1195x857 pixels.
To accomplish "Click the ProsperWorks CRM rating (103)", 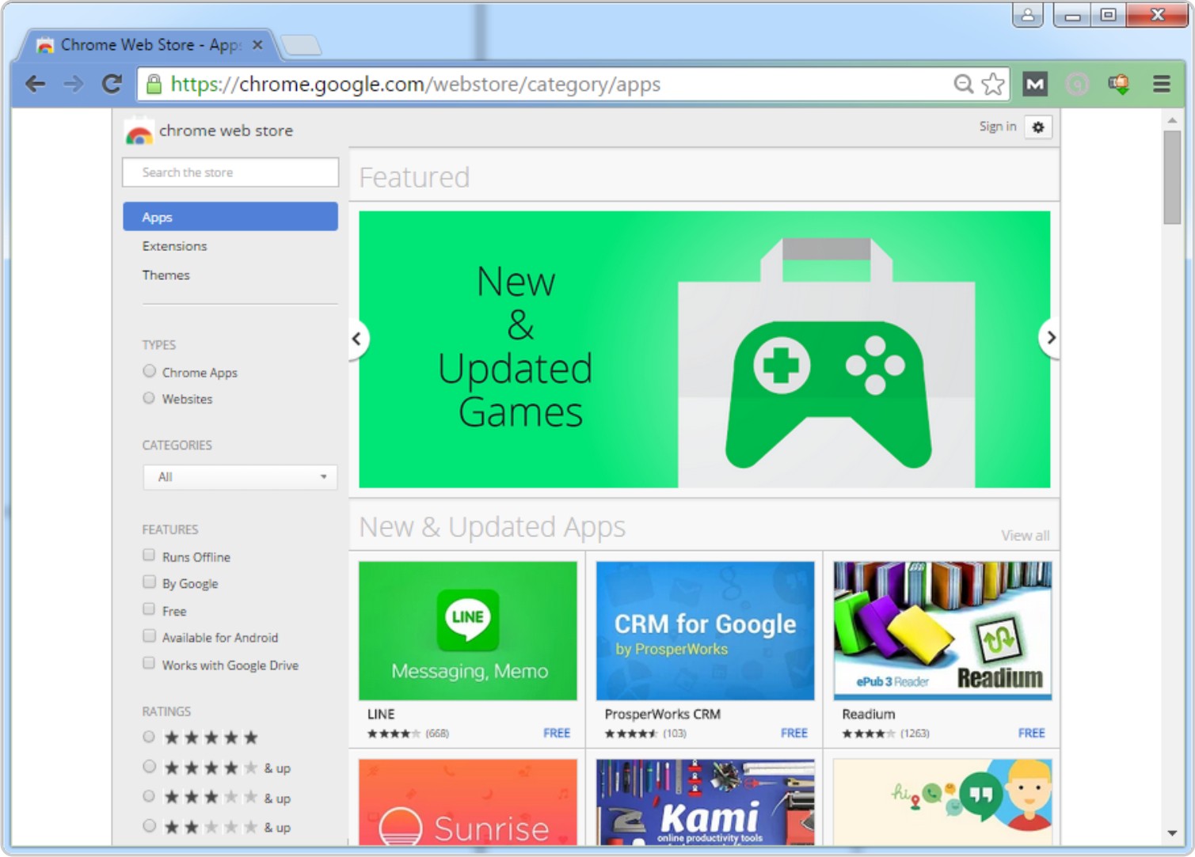I will 645,734.
